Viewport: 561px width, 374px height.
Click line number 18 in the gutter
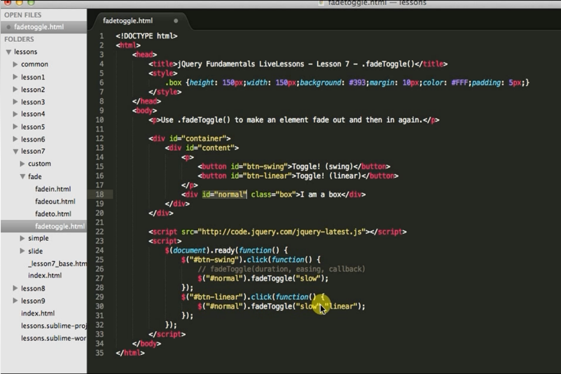(x=101, y=194)
